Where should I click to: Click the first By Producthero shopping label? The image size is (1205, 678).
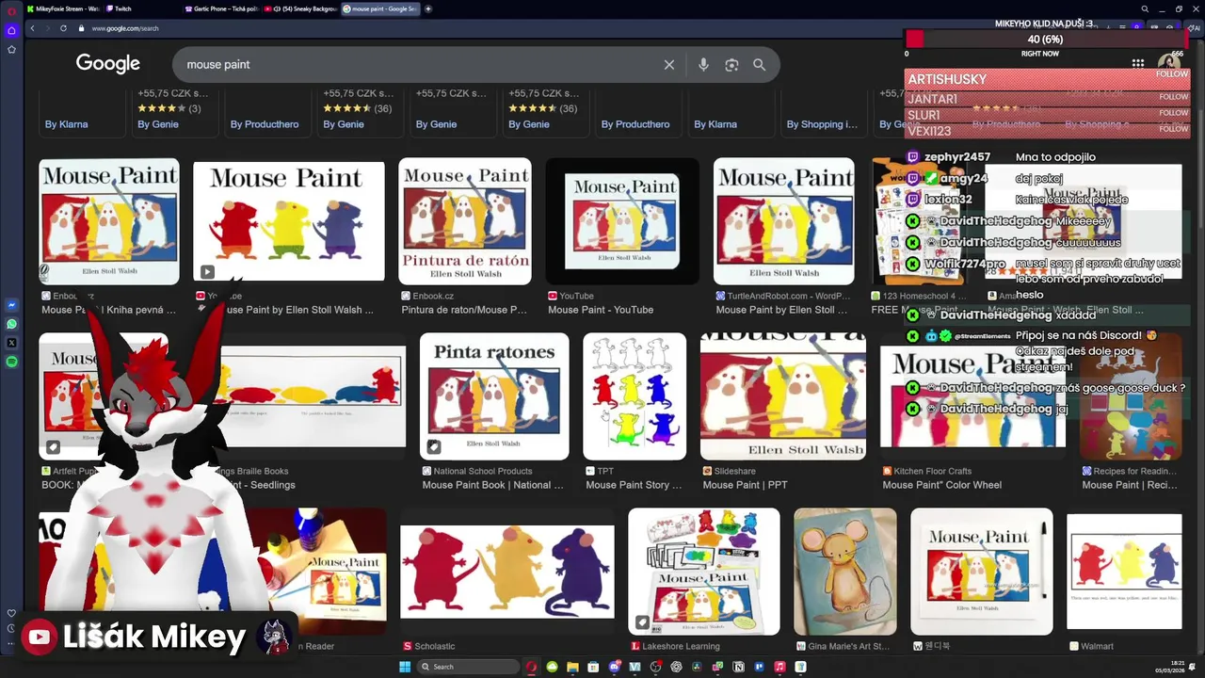click(x=265, y=124)
